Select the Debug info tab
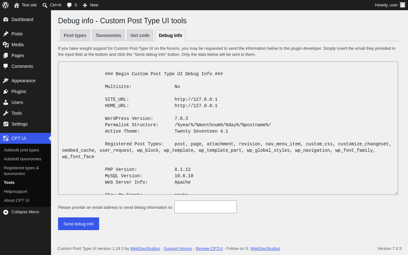The image size is (408, 255). click(171, 35)
